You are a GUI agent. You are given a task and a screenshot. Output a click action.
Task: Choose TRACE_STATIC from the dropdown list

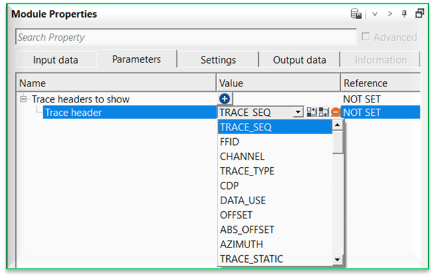(x=275, y=259)
